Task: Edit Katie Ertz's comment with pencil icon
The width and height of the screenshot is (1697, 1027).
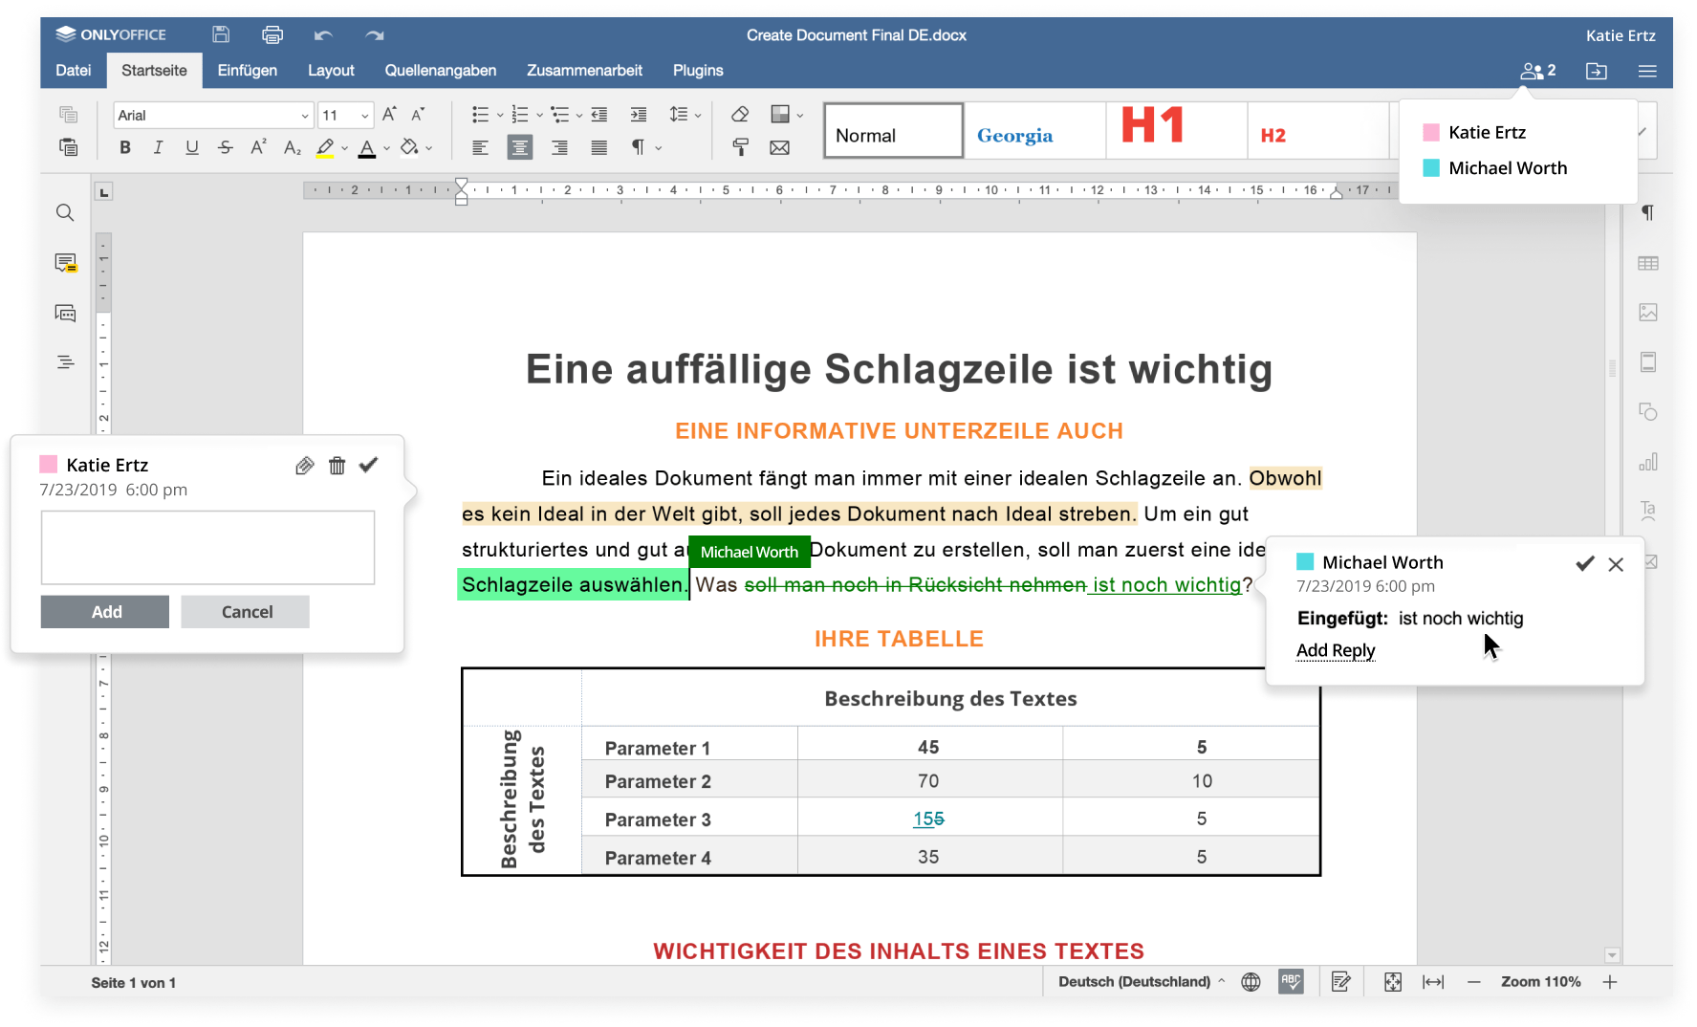Action: (305, 466)
